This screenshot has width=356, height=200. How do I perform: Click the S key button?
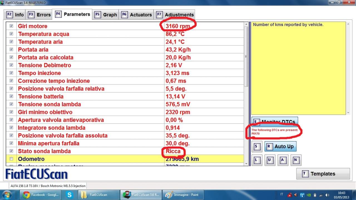tap(256, 147)
